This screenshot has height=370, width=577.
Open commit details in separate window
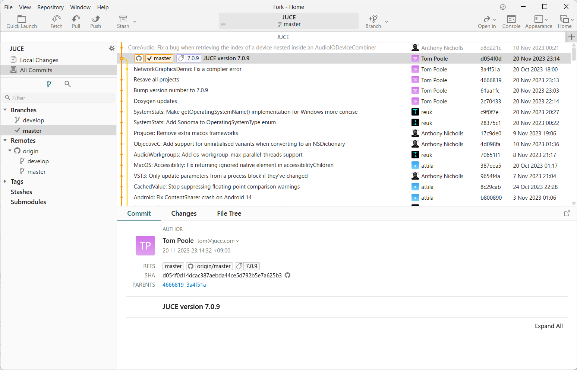567,213
